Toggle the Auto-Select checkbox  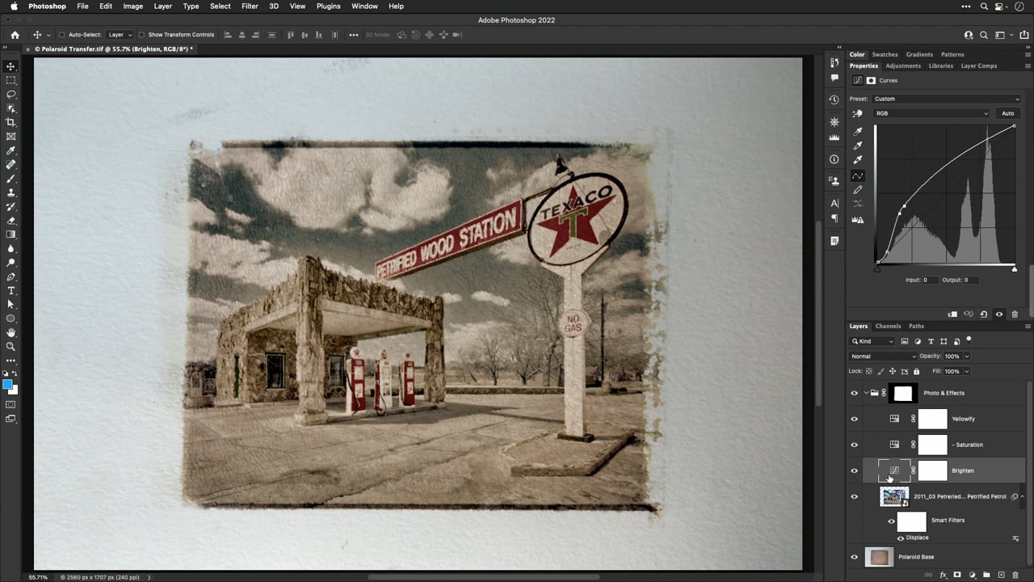[x=61, y=35]
